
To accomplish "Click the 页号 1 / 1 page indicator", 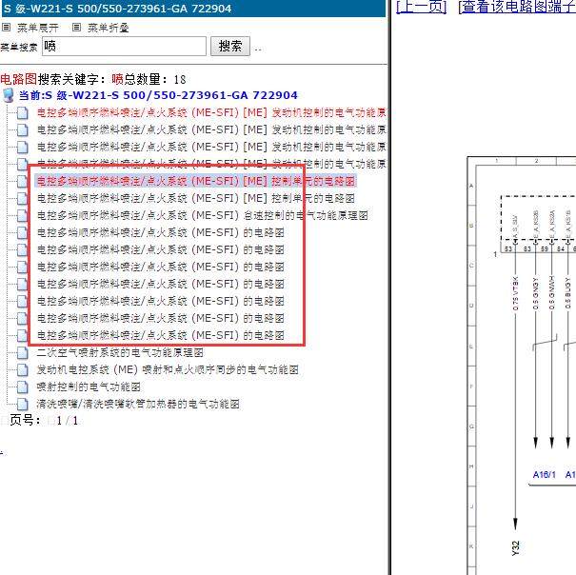I will coord(44,421).
